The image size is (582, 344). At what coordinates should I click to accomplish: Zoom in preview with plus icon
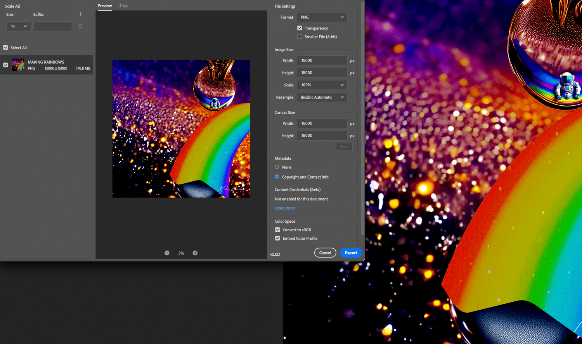tap(195, 253)
